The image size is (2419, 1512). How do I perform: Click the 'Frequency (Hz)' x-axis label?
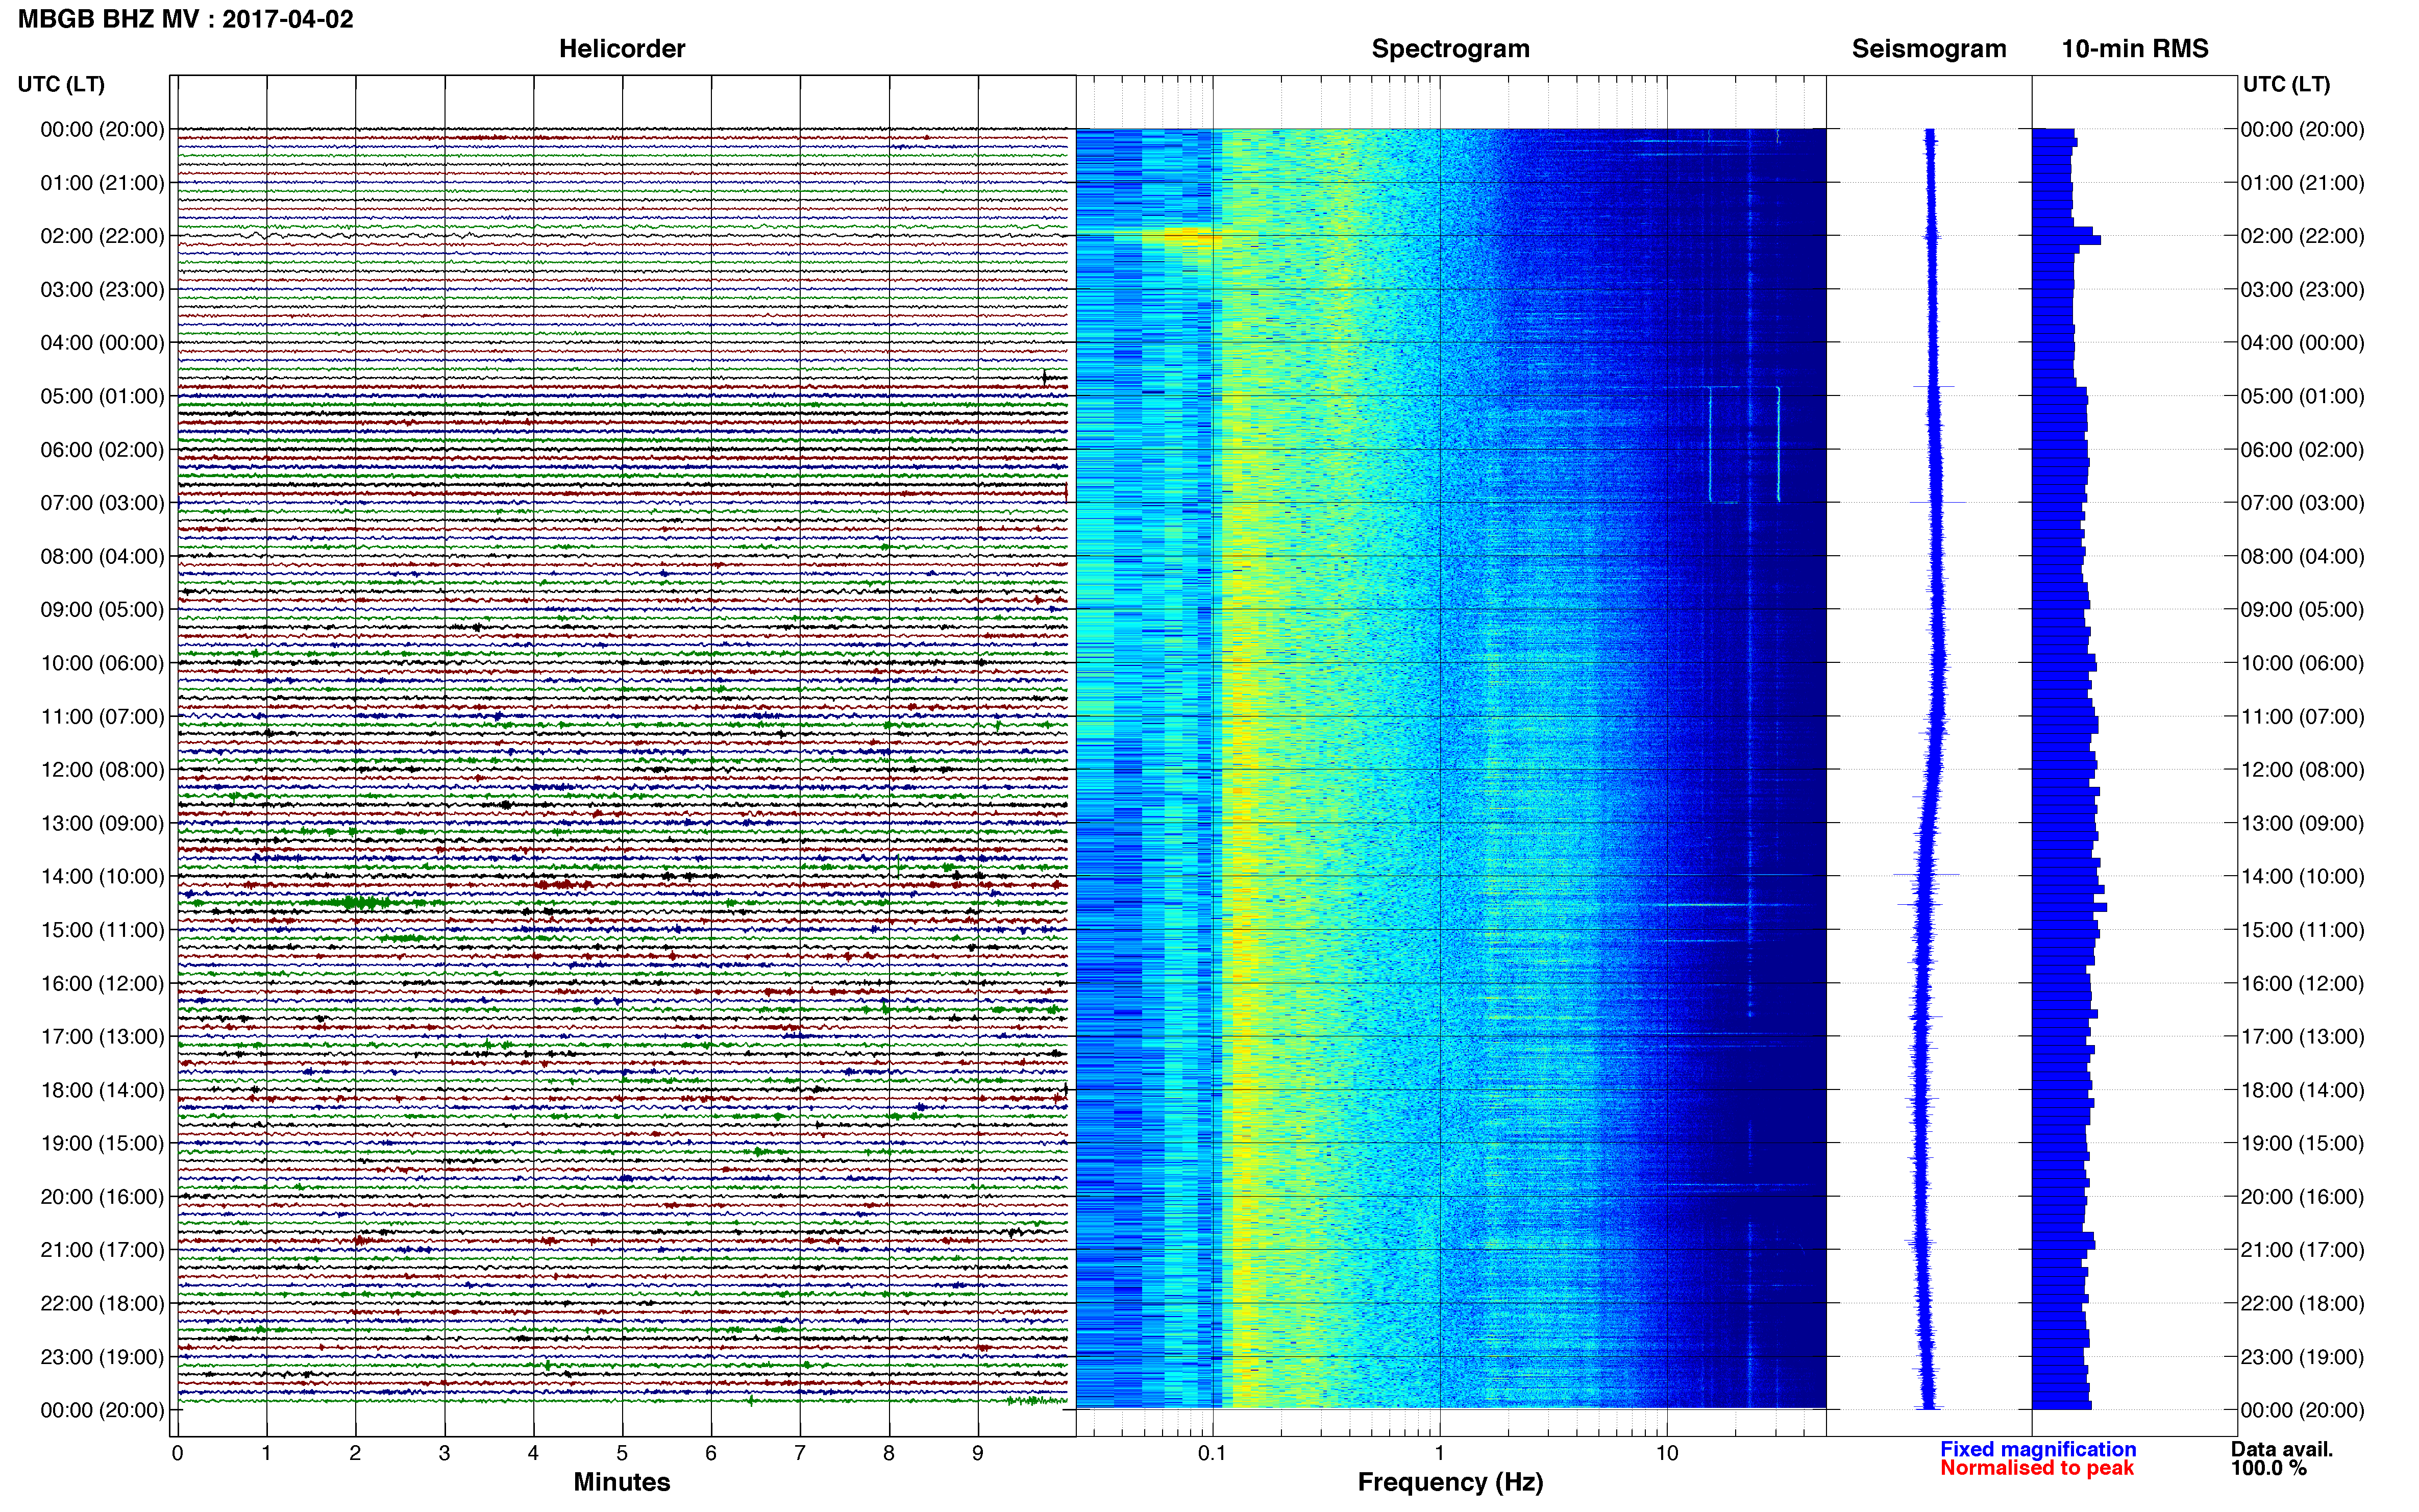tap(1450, 1482)
